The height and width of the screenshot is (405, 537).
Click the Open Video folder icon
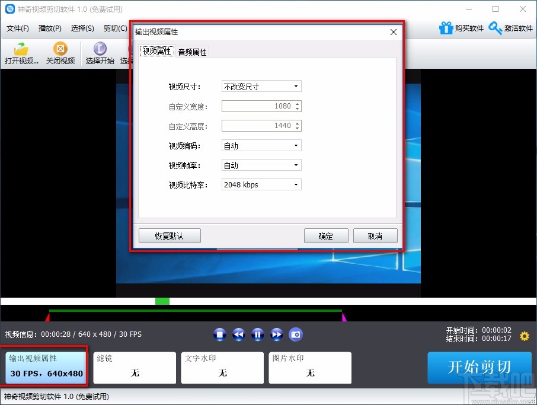(x=21, y=49)
